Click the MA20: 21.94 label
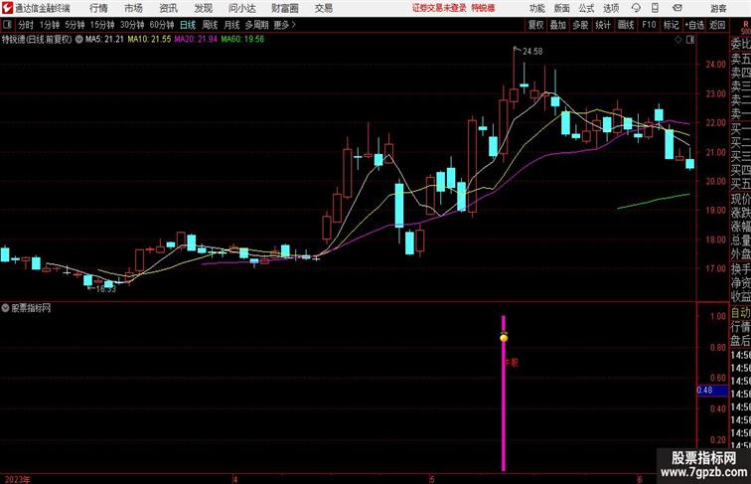 coord(196,40)
